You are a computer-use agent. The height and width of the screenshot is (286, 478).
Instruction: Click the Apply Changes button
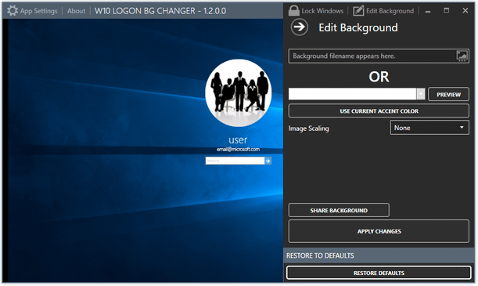379,231
